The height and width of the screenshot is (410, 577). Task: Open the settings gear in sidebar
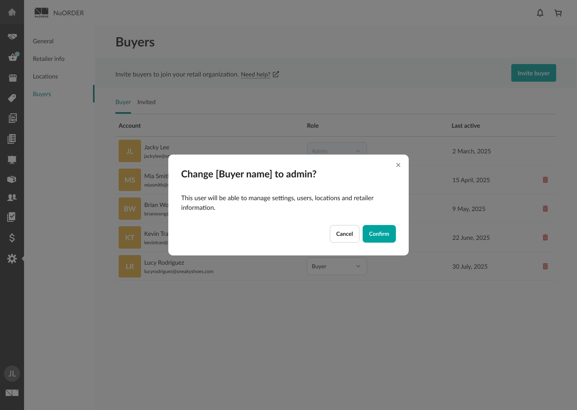[x=12, y=259]
